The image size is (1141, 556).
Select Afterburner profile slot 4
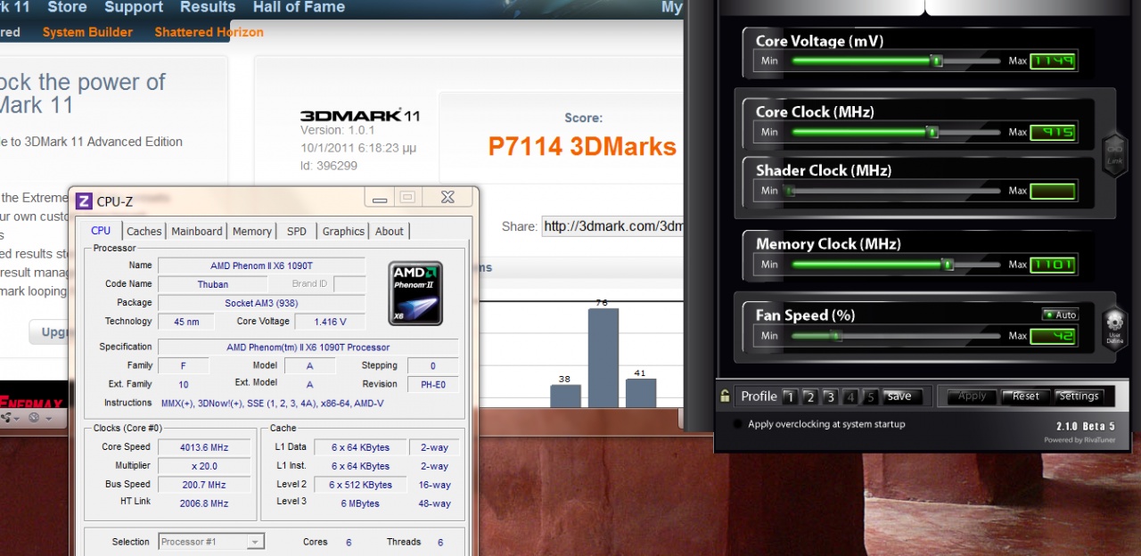pos(850,397)
